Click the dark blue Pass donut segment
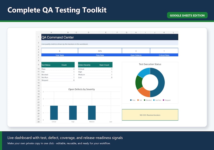Viewport: 214px width, 150px height. click(161, 83)
